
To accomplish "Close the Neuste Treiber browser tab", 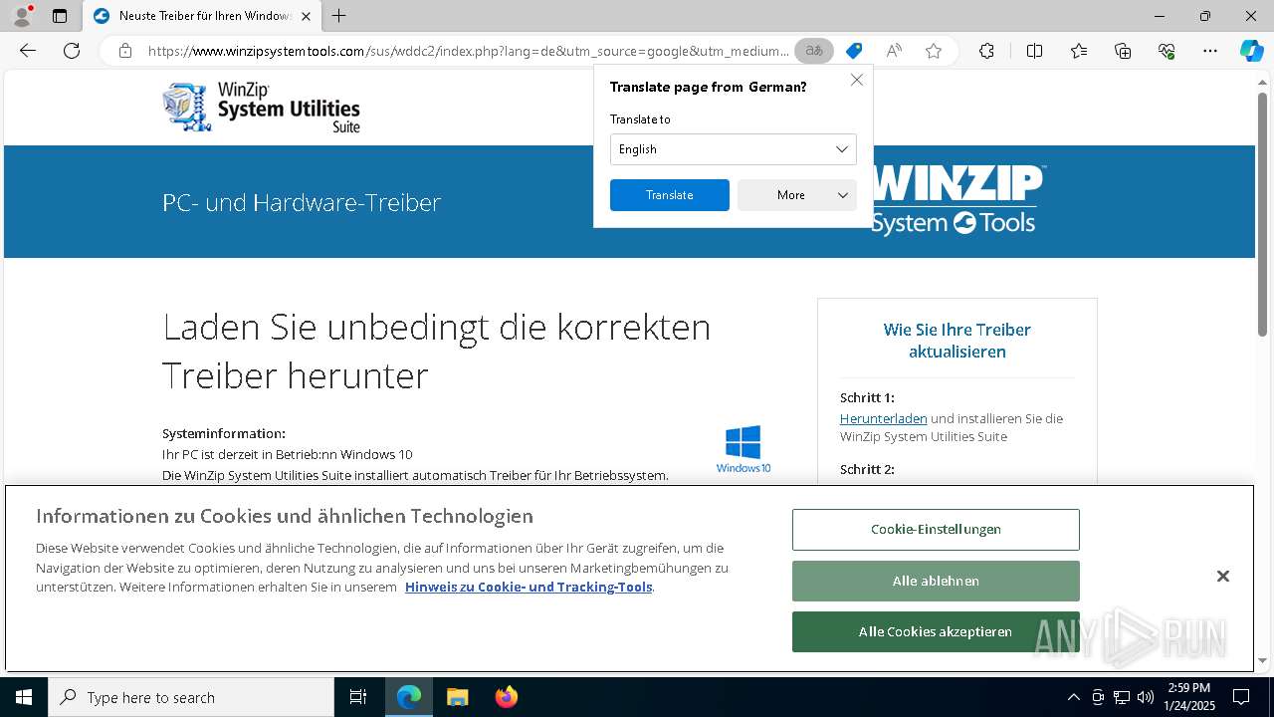I will [306, 16].
